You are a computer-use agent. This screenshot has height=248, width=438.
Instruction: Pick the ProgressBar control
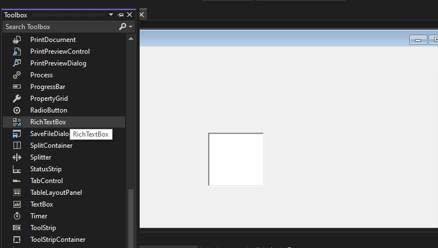[64, 86]
